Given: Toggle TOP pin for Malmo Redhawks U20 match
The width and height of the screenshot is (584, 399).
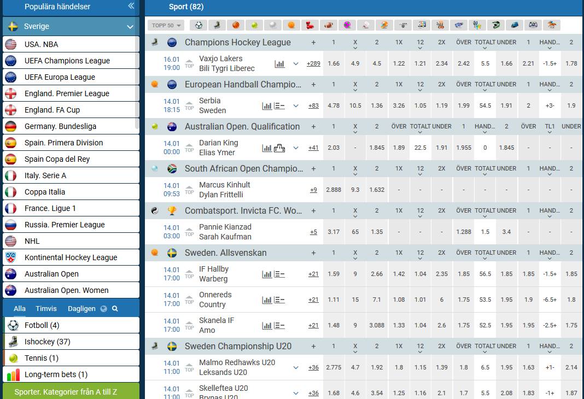Looking at the screenshot, I should click(x=189, y=368).
